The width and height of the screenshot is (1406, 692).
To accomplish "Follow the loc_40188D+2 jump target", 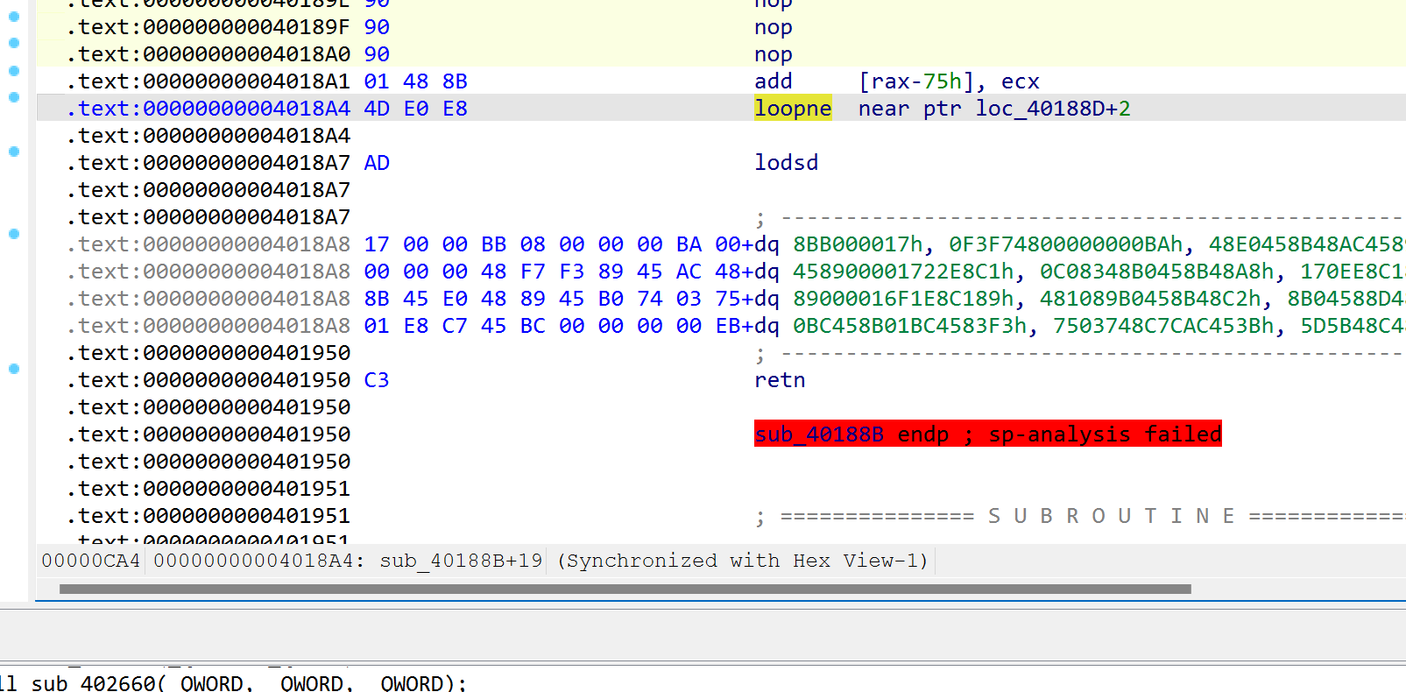I will click(1052, 109).
